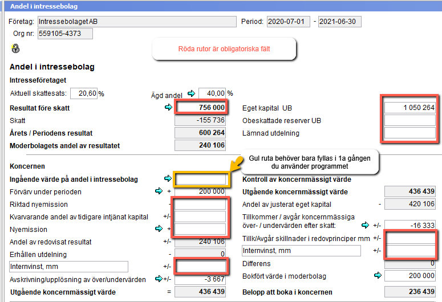Click Bokfört värde i moderbolag field 200 000
442x302 pixels.
410,276
